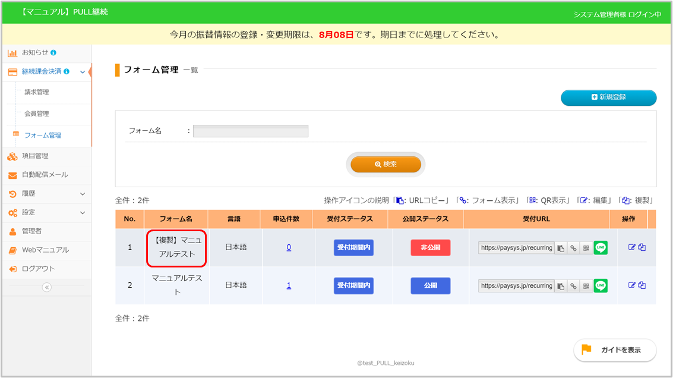Edit the 【複製】マニュアルテスト form
The width and height of the screenshot is (673, 378).
[x=632, y=247]
